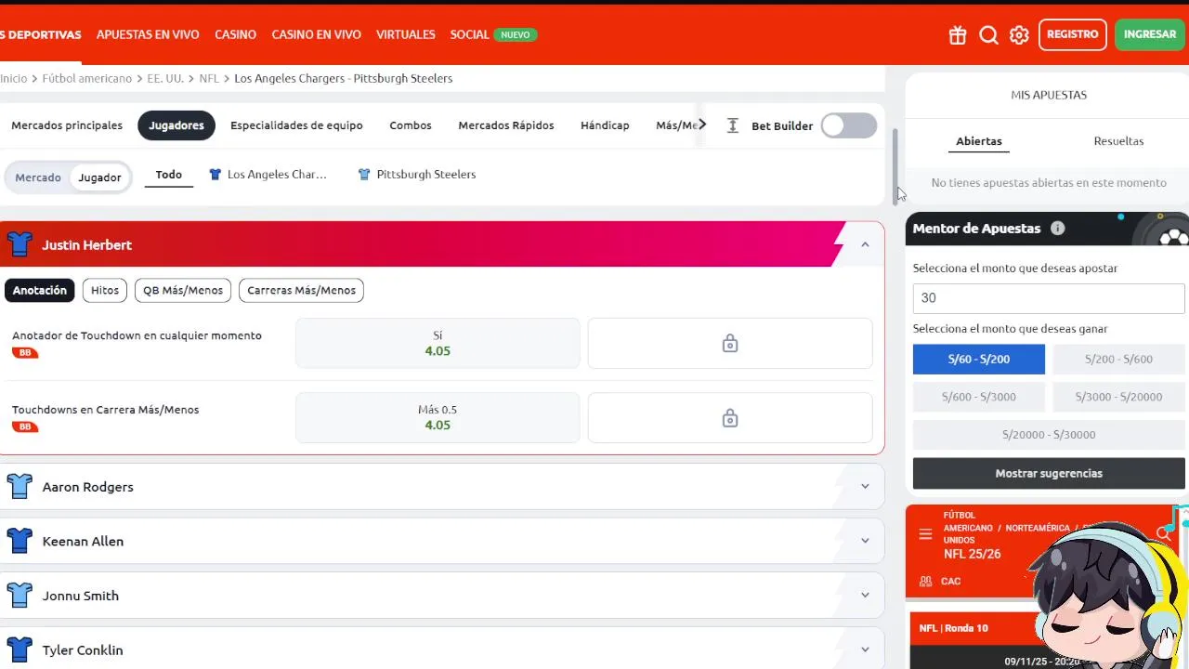
Task: Switch to the Abiertas bets tab
Action: click(979, 141)
